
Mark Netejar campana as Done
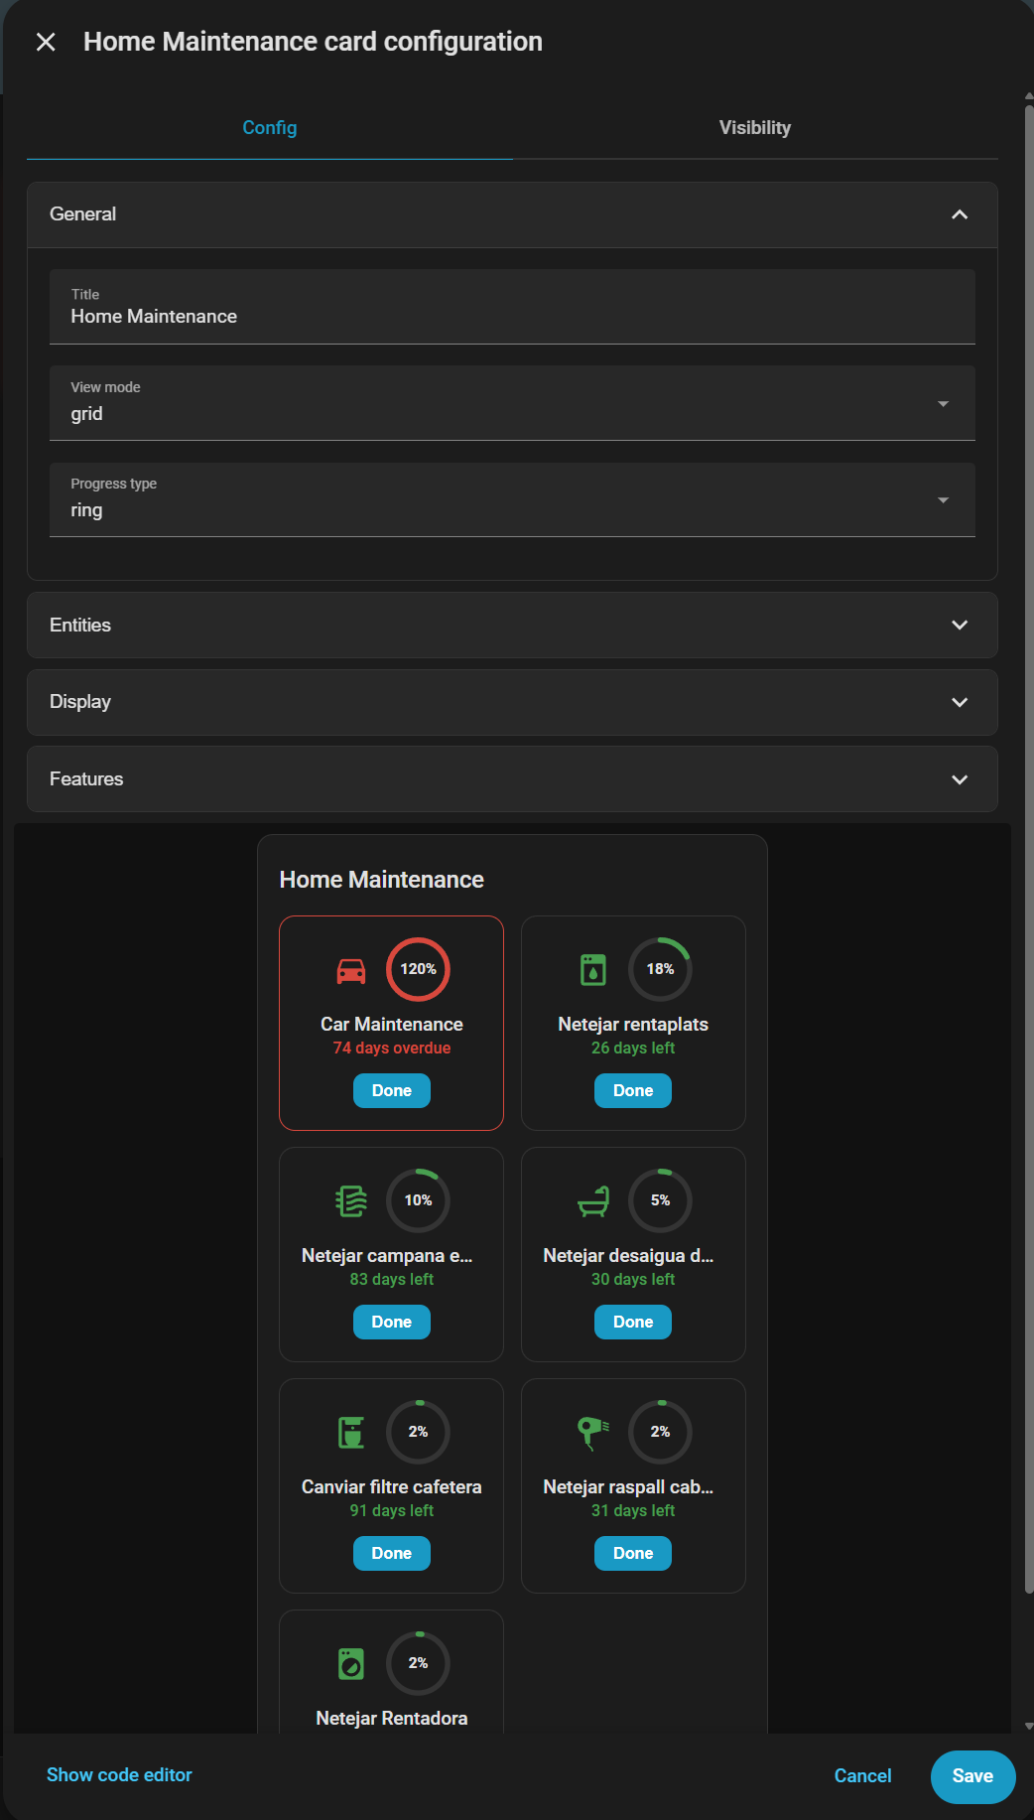pos(392,1322)
